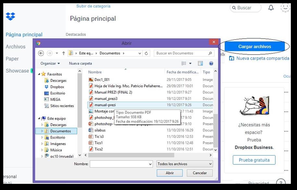Sort by Fecha de modificación column

coord(182,72)
